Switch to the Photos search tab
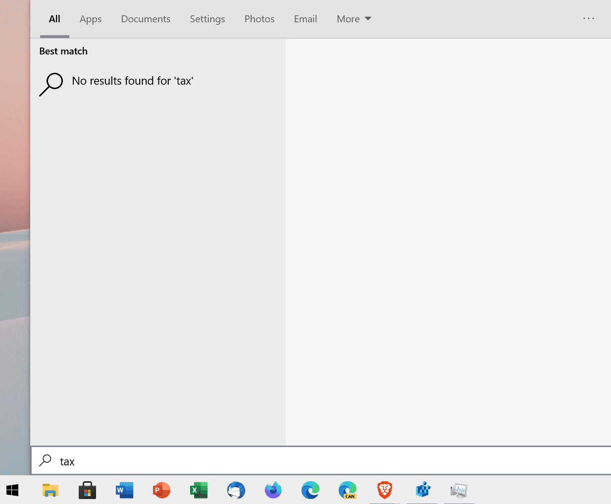This screenshot has height=504, width=611. pos(259,19)
